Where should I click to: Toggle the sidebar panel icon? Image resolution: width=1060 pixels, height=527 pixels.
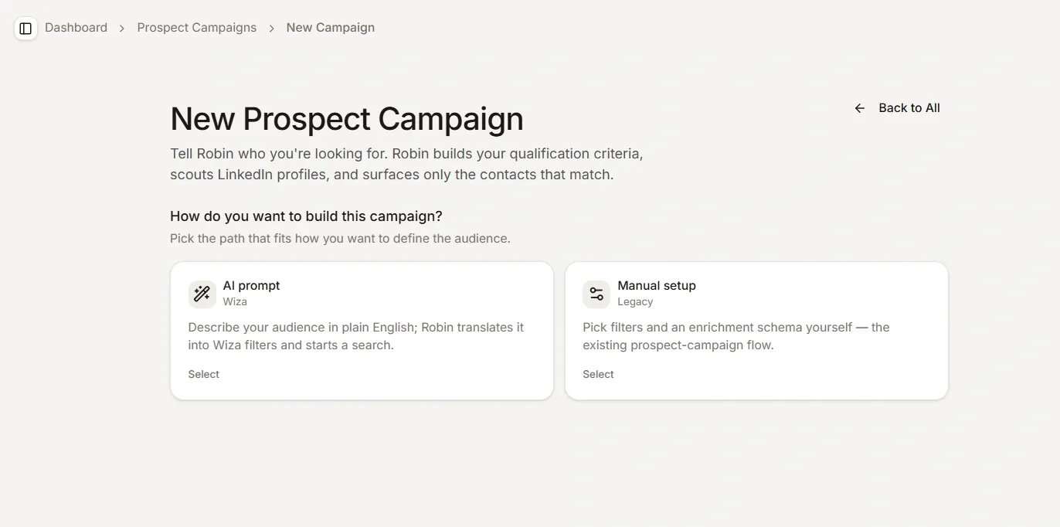click(x=25, y=29)
